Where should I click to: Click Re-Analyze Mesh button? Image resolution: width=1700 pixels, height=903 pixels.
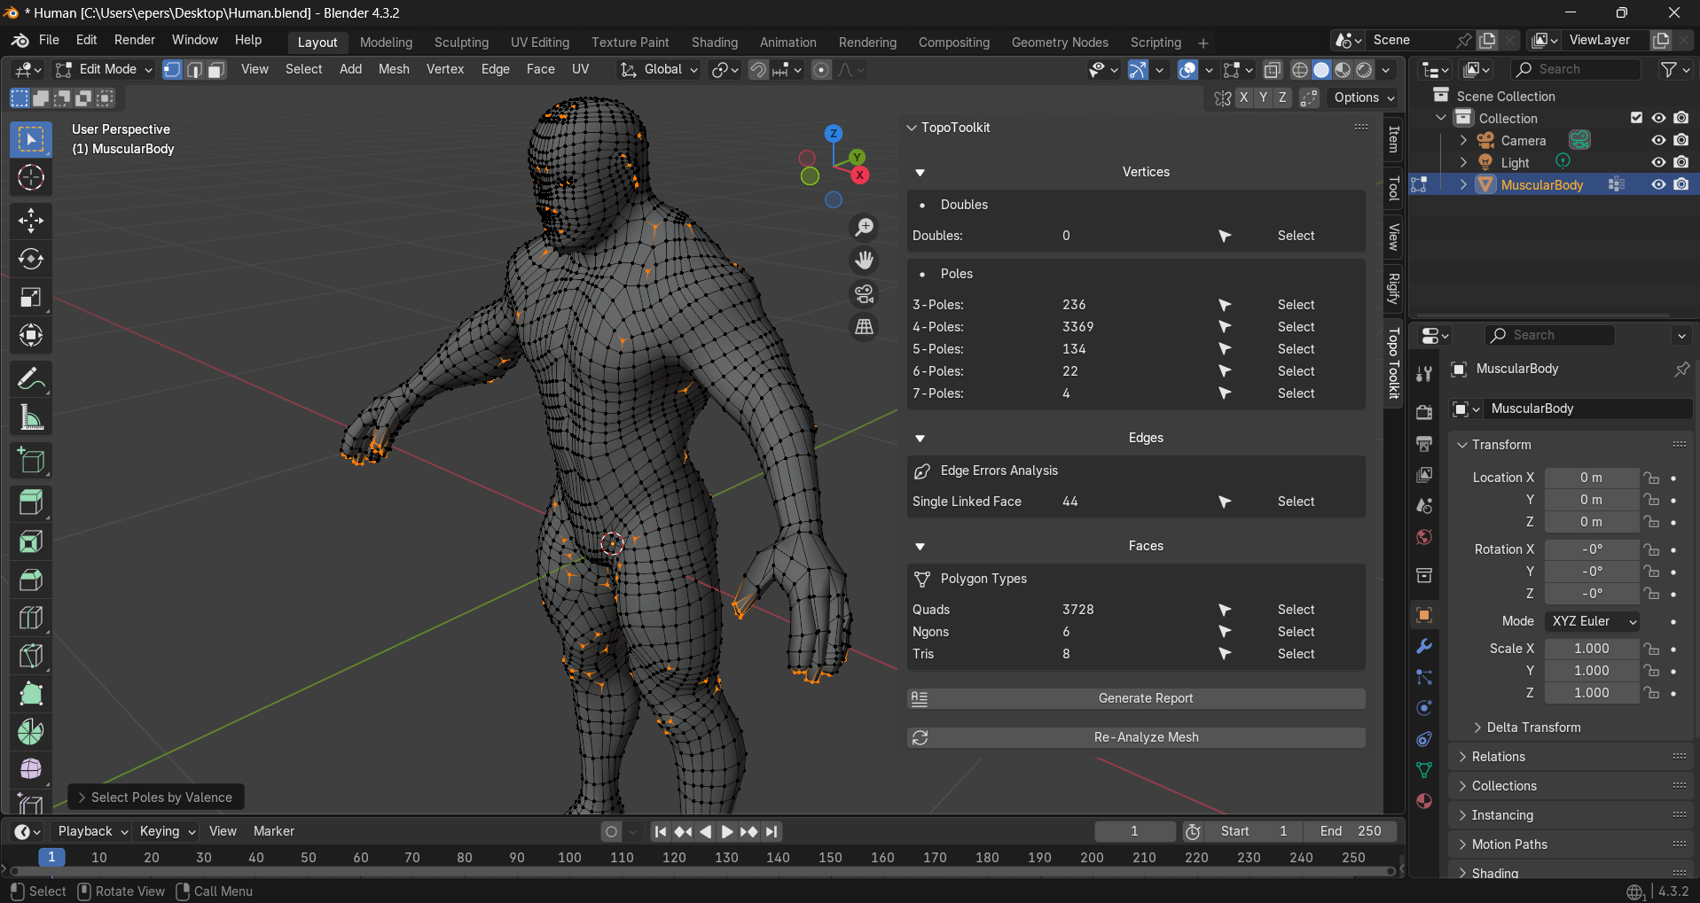tap(1136, 737)
